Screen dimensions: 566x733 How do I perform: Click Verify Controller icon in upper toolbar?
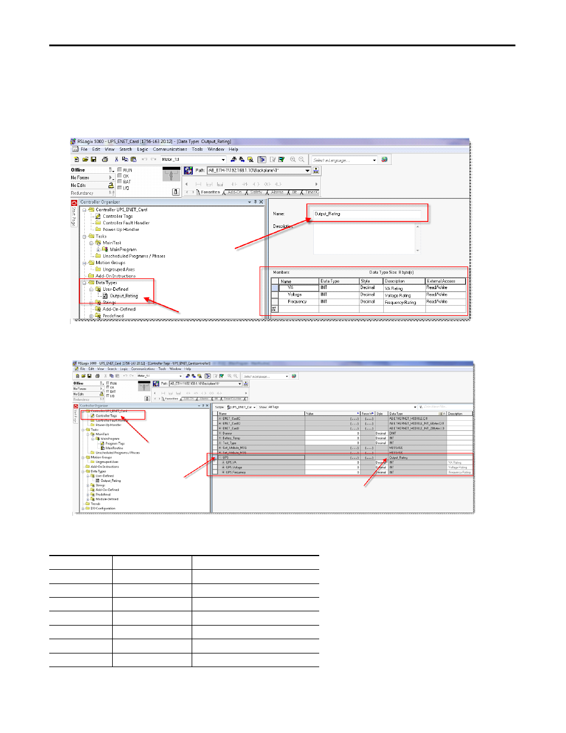point(281,159)
